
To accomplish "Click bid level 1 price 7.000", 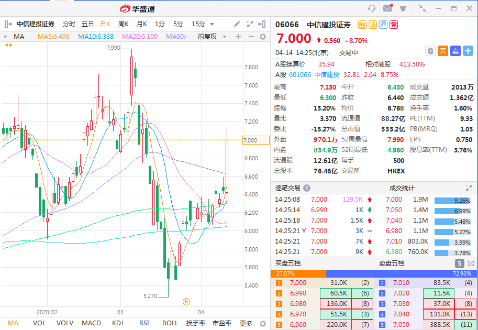I will (x=298, y=283).
